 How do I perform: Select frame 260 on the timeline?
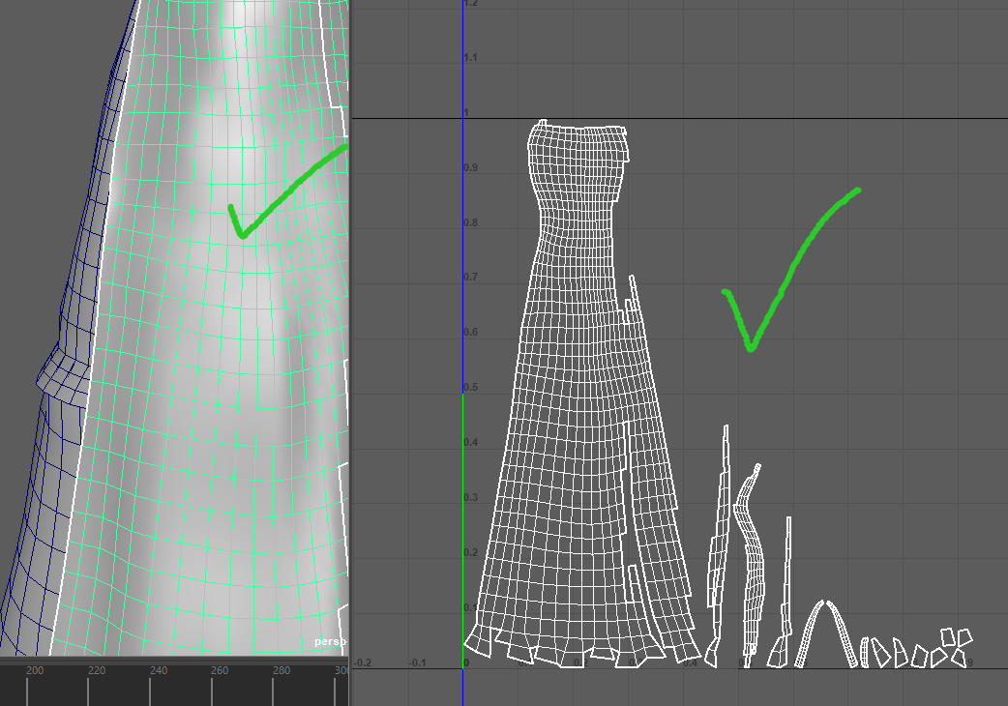coord(220,671)
